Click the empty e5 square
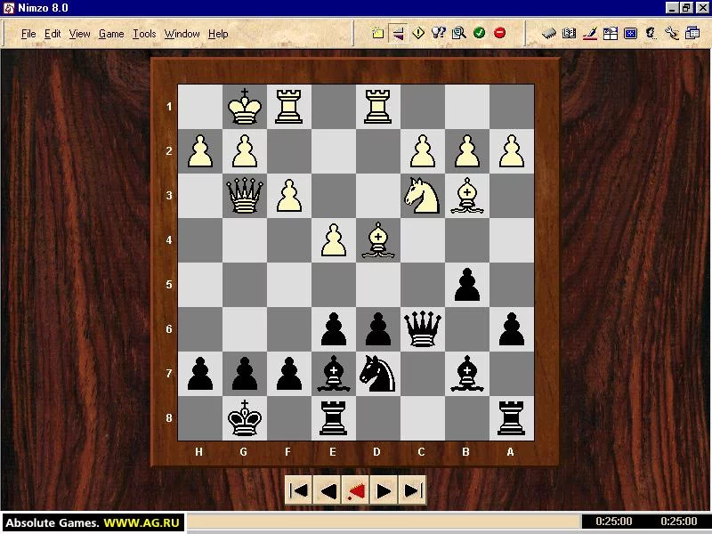The image size is (712, 534). tap(333, 285)
